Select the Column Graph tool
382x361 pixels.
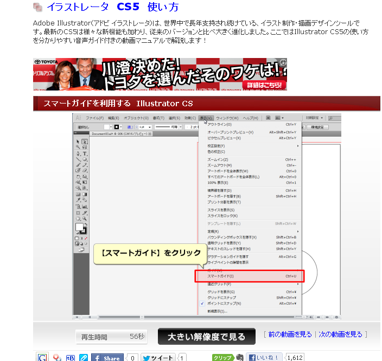(x=85, y=207)
